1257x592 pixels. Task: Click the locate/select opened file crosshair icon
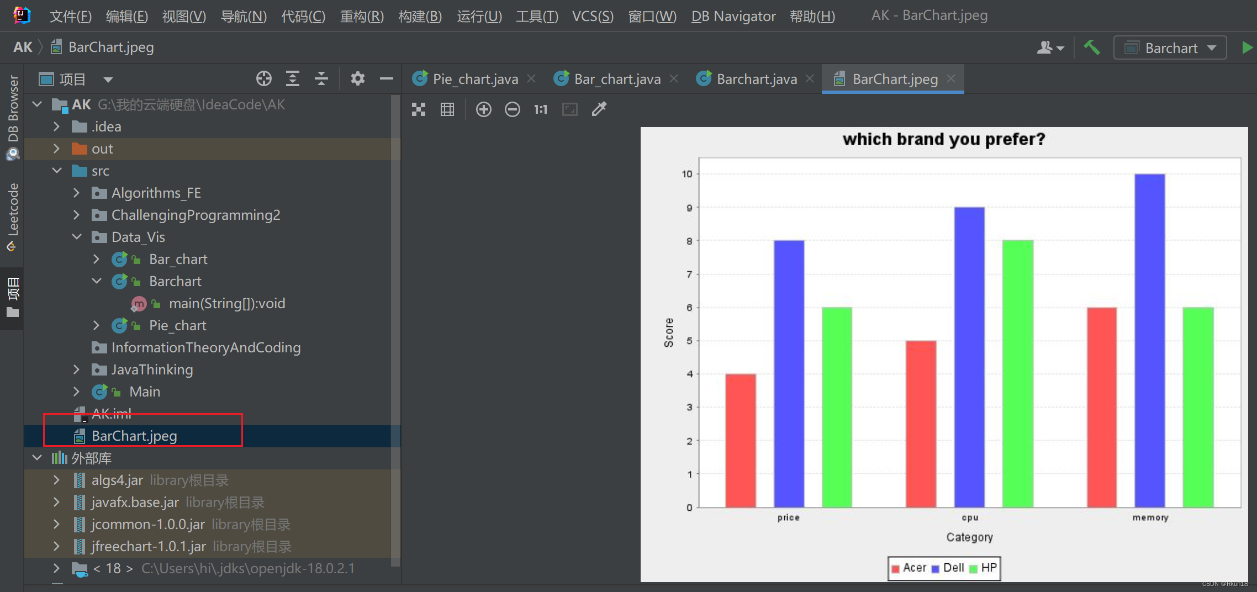264,79
